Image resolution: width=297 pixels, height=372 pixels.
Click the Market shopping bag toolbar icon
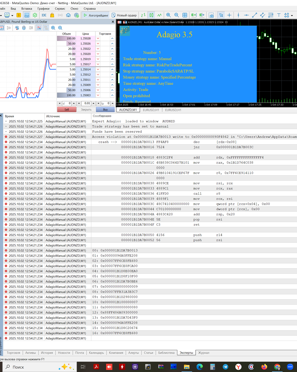52,15
